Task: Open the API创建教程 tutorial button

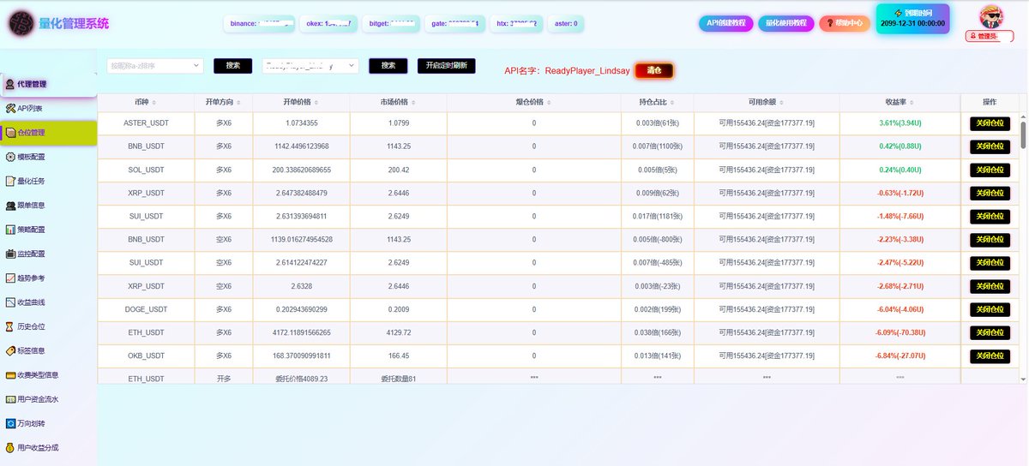Action: (x=725, y=23)
